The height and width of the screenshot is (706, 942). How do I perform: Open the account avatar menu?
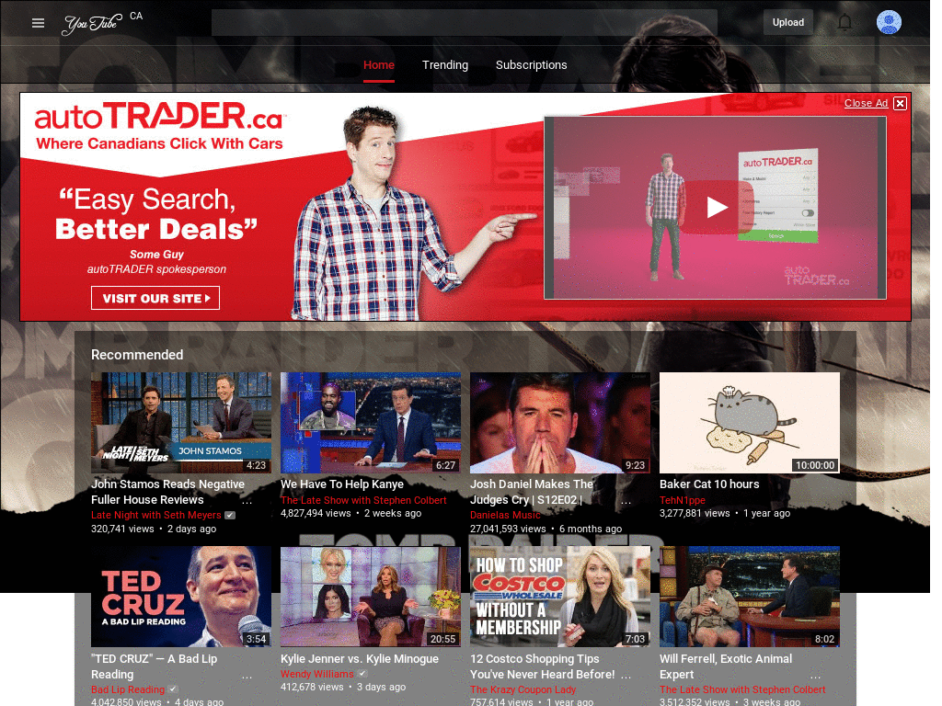[889, 22]
